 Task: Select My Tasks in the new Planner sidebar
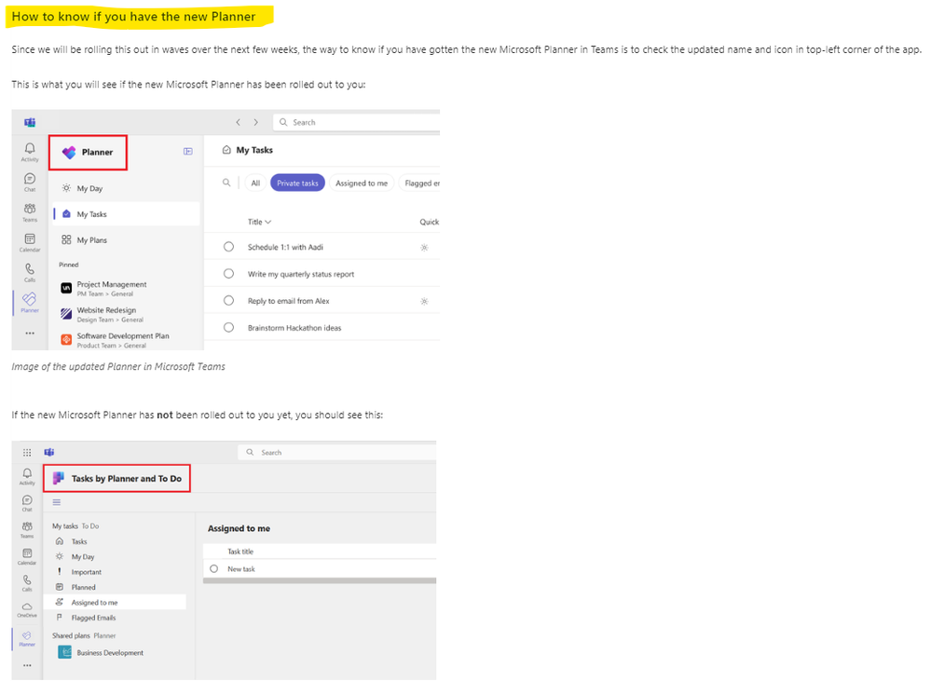pyautogui.click(x=127, y=213)
